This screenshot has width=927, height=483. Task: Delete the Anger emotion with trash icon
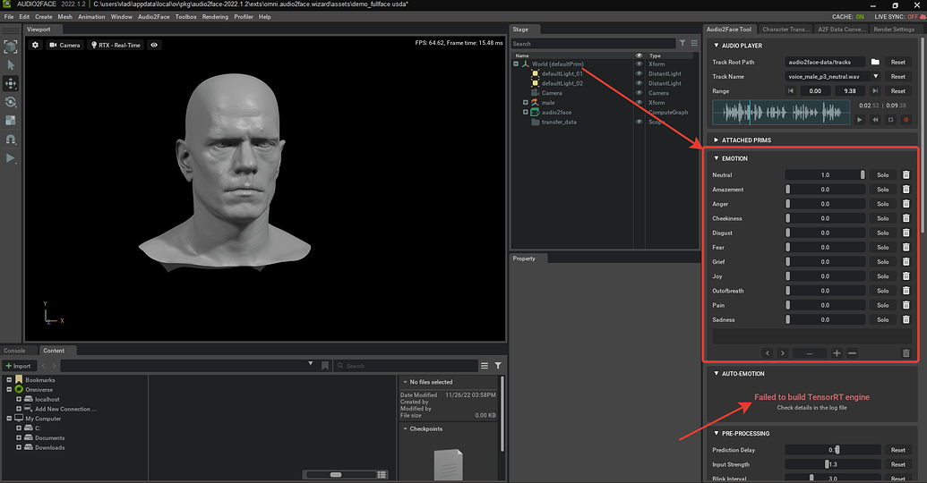pyautogui.click(x=906, y=204)
